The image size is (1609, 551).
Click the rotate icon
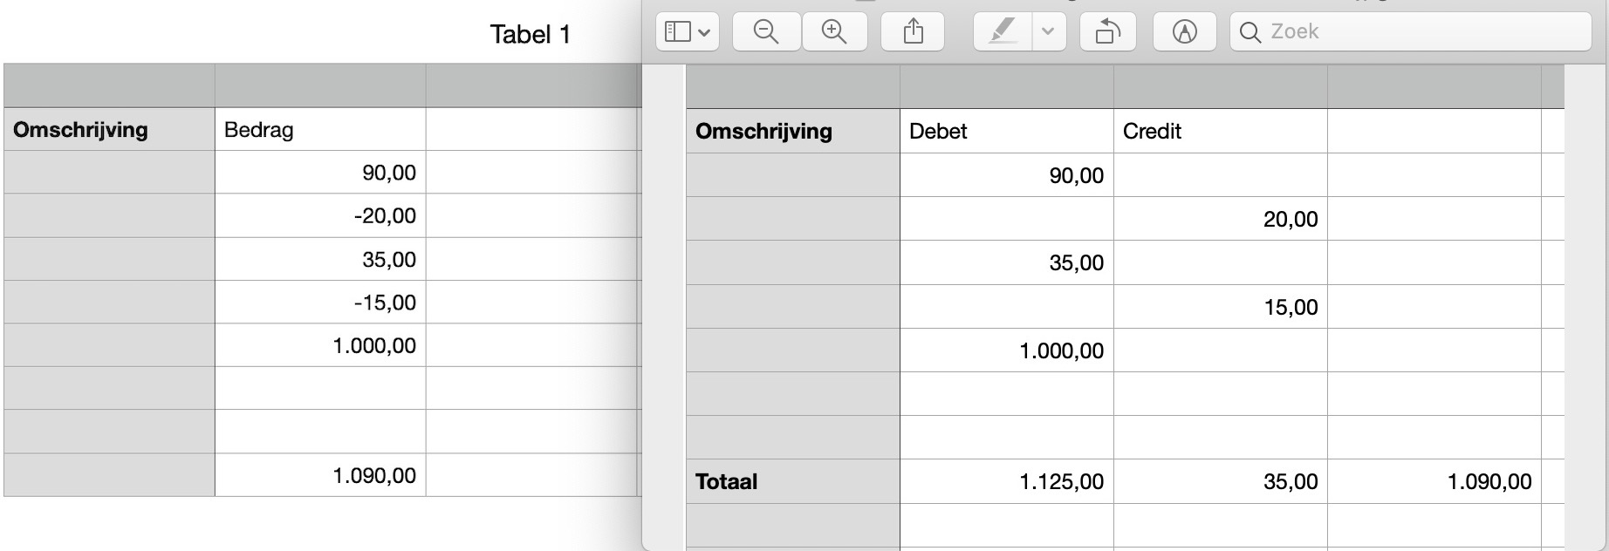(1108, 32)
